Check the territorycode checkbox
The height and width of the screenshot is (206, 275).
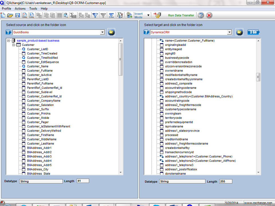162,118
